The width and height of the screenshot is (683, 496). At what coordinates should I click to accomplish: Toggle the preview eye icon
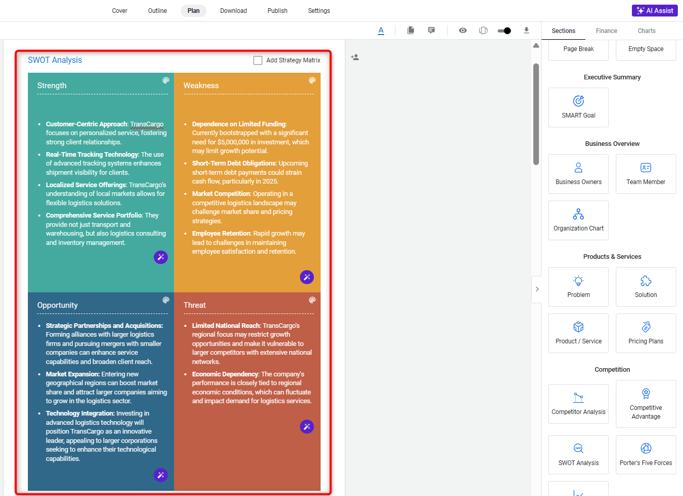tap(463, 30)
